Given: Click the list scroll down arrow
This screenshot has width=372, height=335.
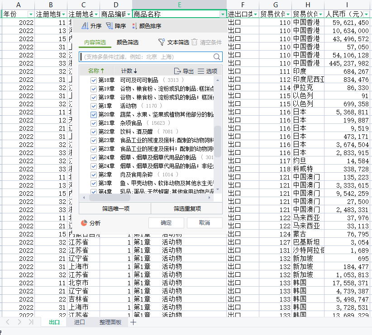Looking at the screenshot, I should click(218, 189).
